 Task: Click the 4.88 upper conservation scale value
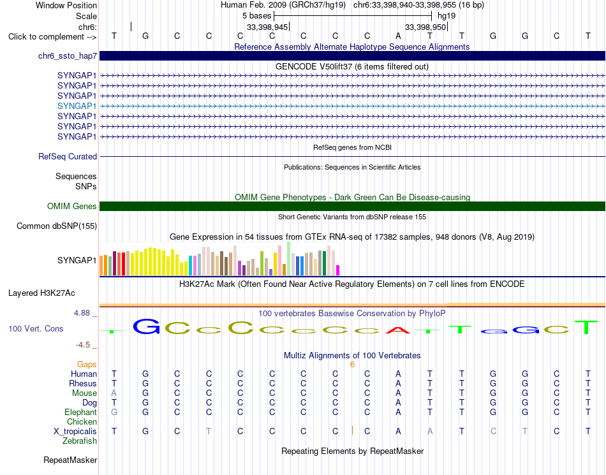(x=82, y=313)
